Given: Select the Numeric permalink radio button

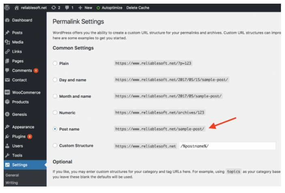Looking at the screenshot, I should (x=55, y=113).
